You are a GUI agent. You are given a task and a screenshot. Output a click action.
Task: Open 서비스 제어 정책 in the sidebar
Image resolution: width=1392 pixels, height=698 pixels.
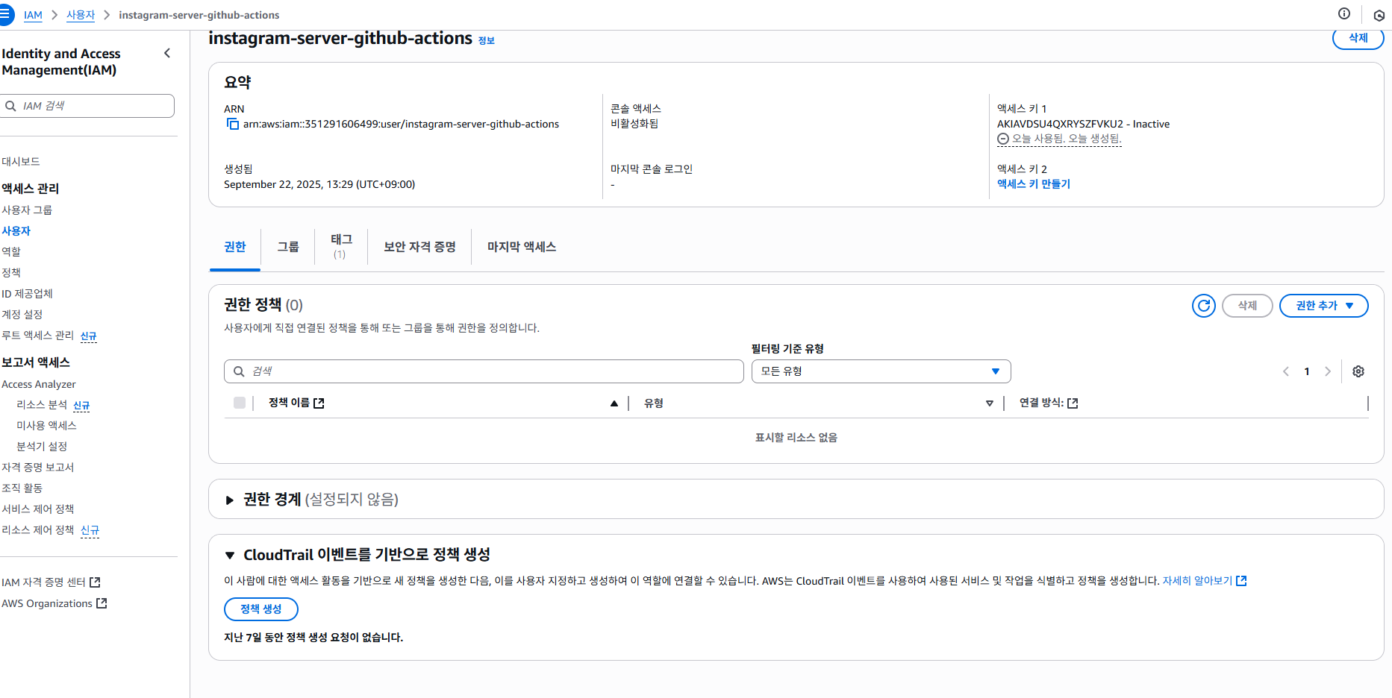38,509
